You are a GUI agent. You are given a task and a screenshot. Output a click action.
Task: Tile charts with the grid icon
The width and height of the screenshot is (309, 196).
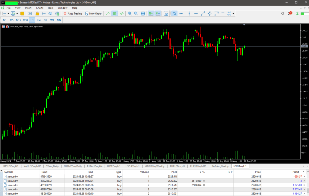point(143,14)
